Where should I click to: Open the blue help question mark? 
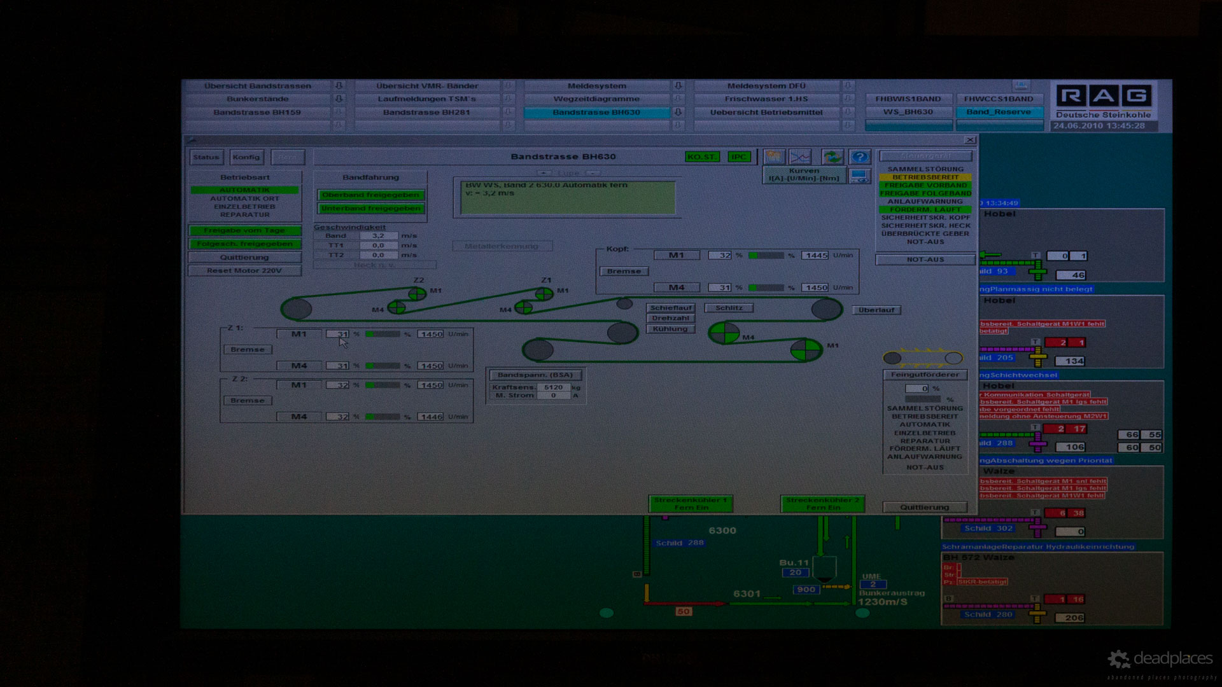pyautogui.click(x=859, y=156)
